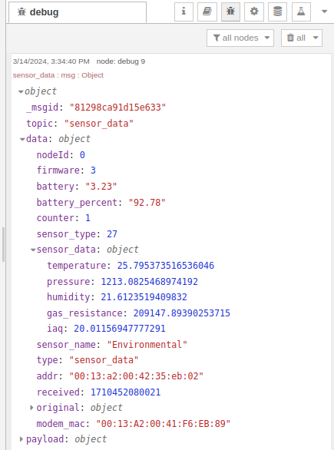Image resolution: width=334 pixels, height=450 pixels.
Task: Click the node: debug 9 link
Action: tap(121, 61)
